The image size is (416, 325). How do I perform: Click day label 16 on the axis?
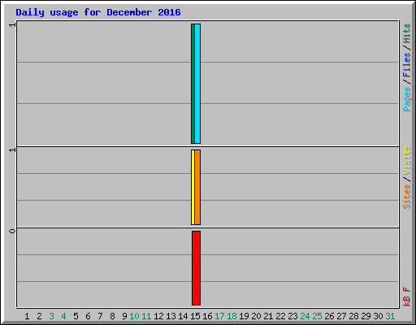(207, 316)
